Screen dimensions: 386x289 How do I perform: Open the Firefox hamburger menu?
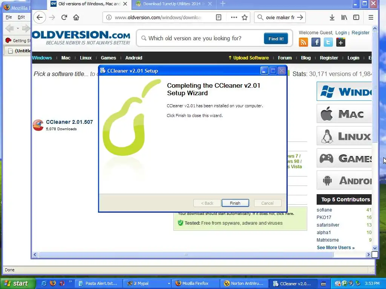pos(371,17)
